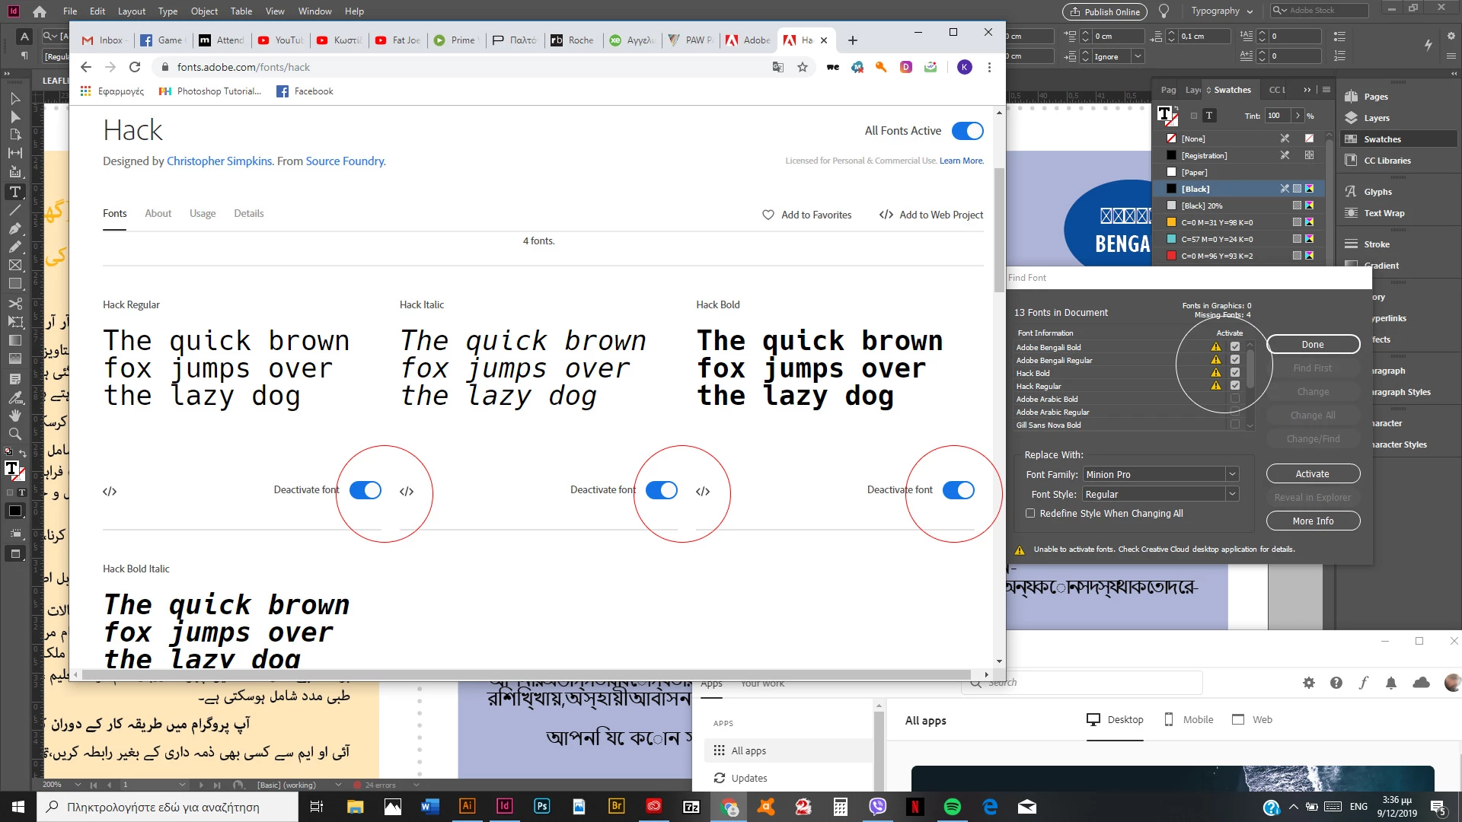Click the More Info button

pos(1312,521)
